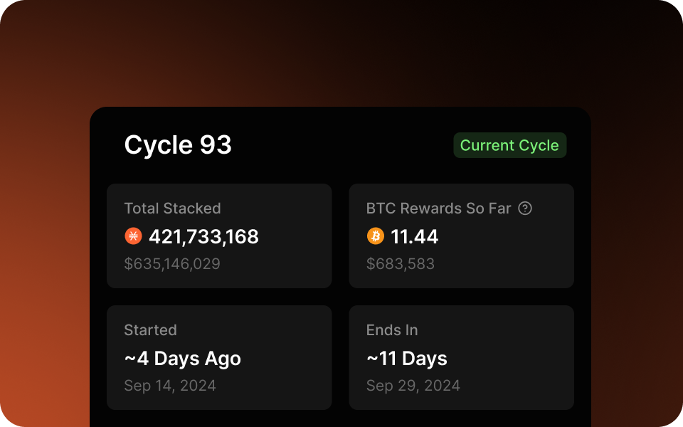Select the 11.44 BTC reward value

click(x=414, y=236)
